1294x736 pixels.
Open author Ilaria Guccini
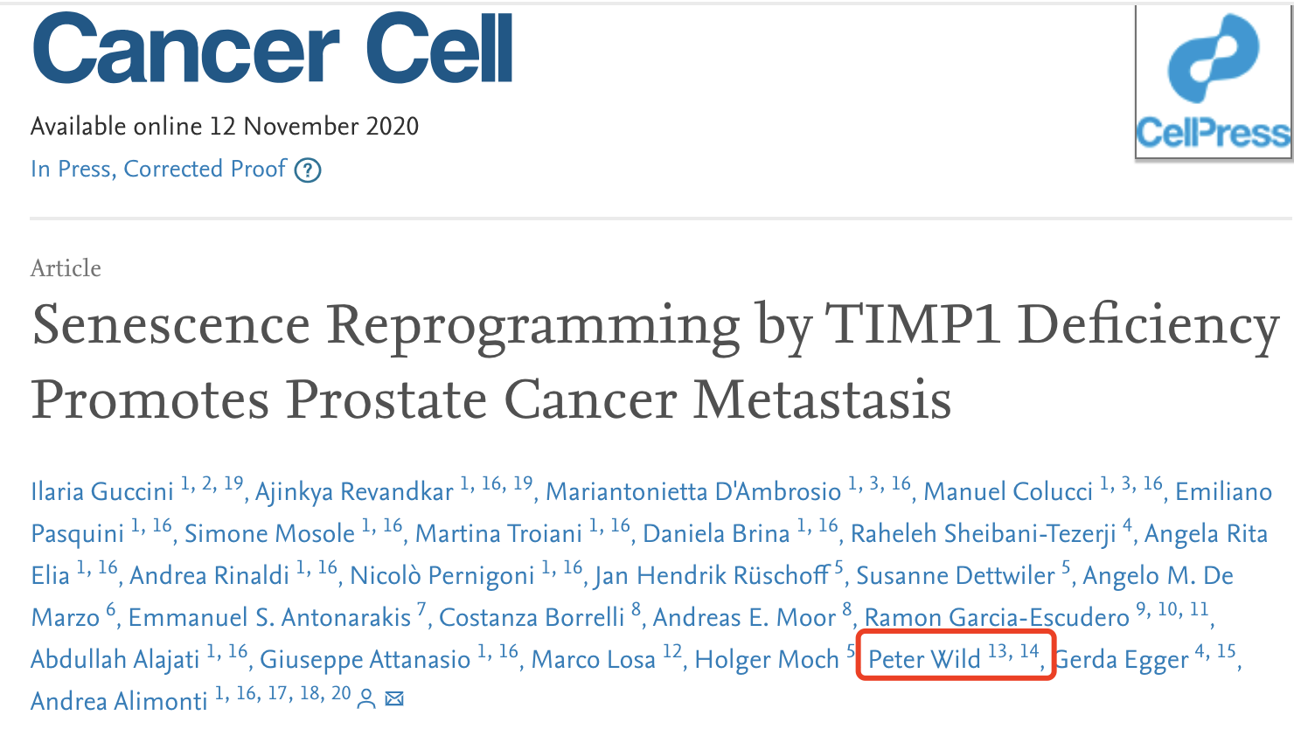click(102, 491)
